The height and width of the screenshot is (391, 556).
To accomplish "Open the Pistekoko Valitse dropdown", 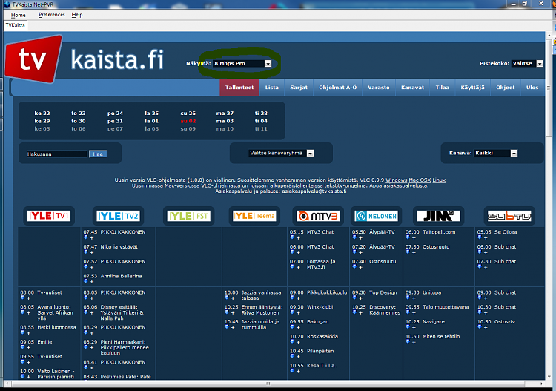I will click(527, 64).
